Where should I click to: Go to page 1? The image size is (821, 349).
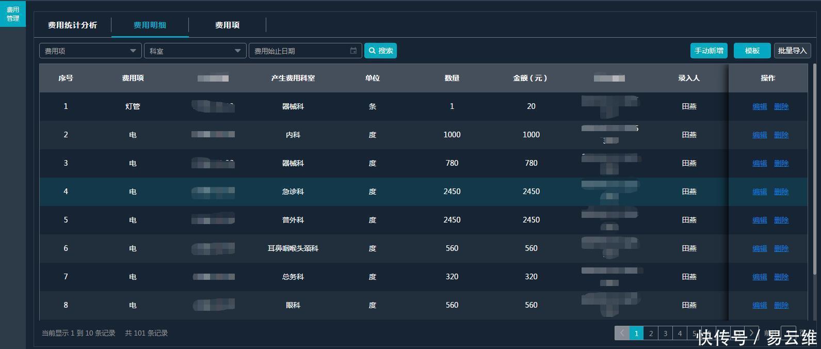636,333
